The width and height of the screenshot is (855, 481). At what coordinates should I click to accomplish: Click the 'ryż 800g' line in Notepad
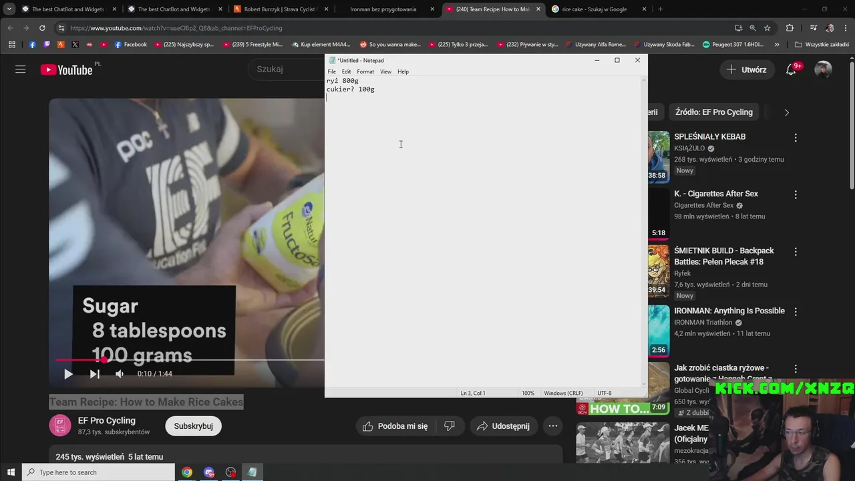click(342, 81)
